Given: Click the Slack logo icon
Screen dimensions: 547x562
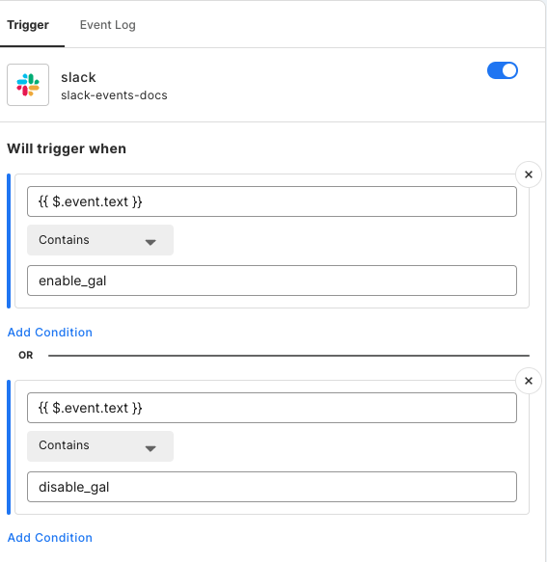Looking at the screenshot, I should click(28, 85).
